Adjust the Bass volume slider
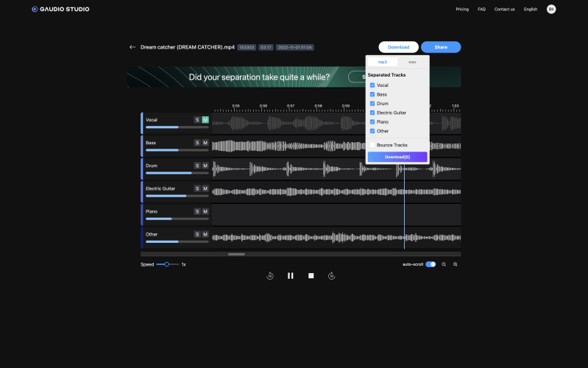Viewport: 588px width, 368px height. 177,150
